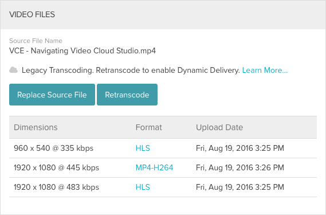Image resolution: width=326 pixels, height=215 pixels.
Task: Click the VIDEO FILES section header
Action: [32, 14]
